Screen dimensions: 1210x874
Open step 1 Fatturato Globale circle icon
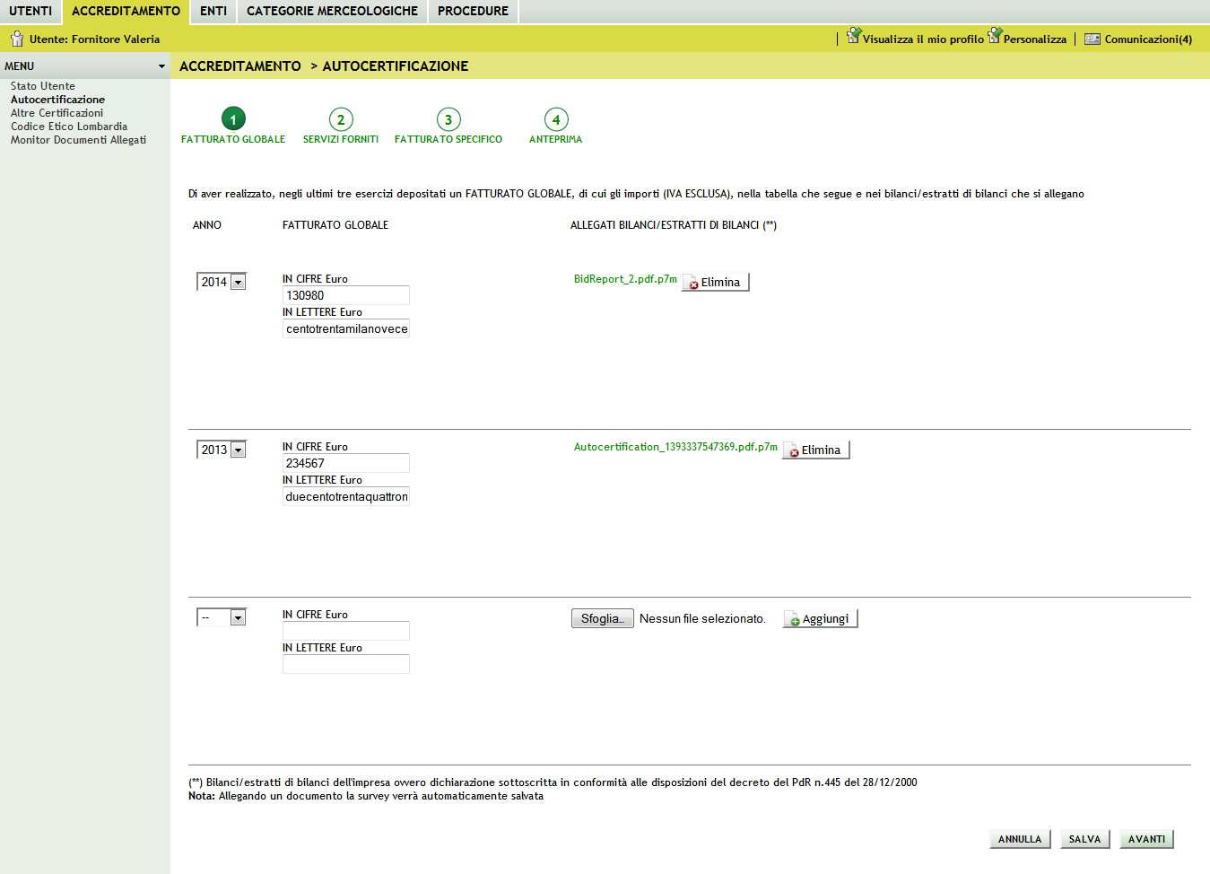click(x=233, y=119)
